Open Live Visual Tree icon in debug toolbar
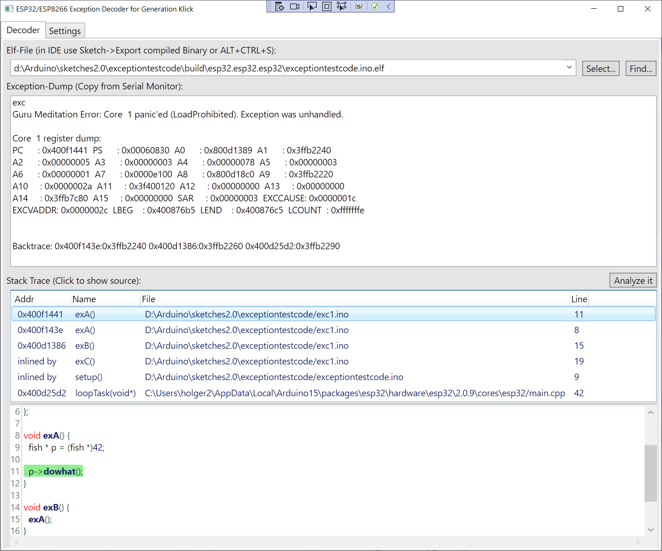The image size is (662, 551). click(279, 6)
